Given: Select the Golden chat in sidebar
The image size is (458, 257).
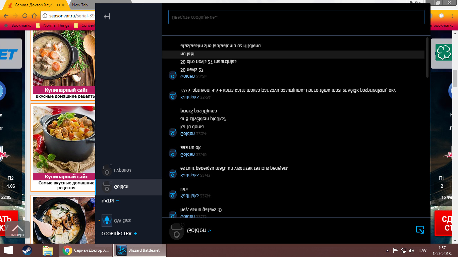Looking at the screenshot, I should (x=129, y=187).
